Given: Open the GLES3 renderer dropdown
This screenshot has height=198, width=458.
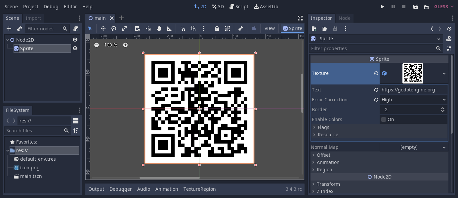Looking at the screenshot, I should (444, 7).
